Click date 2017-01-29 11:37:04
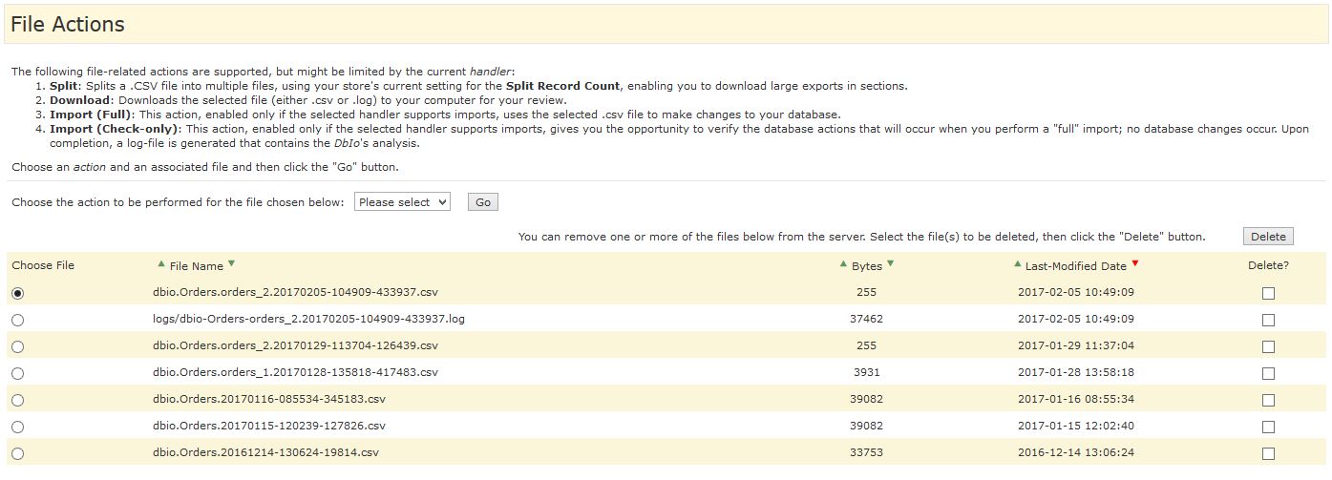The height and width of the screenshot is (480, 1332). pos(1076,345)
